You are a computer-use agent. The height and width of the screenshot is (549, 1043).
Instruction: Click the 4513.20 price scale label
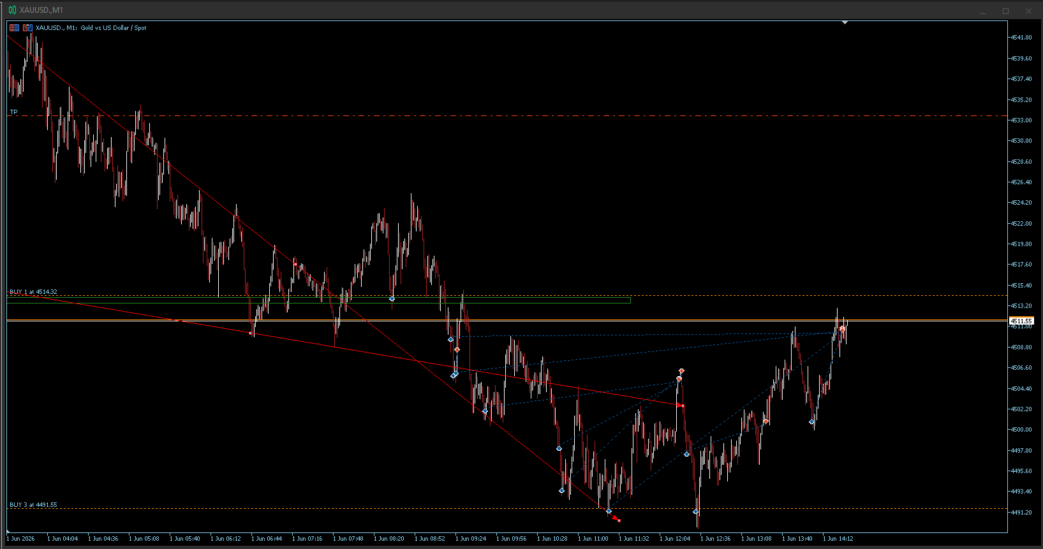(1021, 306)
